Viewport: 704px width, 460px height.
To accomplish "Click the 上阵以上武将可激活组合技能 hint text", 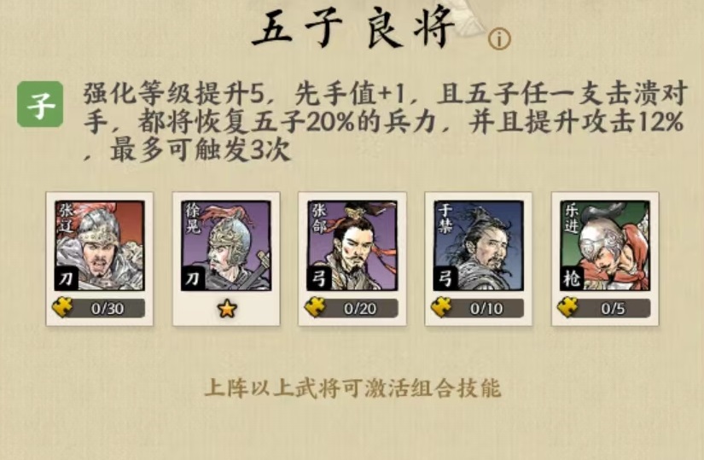I will click(x=352, y=387).
